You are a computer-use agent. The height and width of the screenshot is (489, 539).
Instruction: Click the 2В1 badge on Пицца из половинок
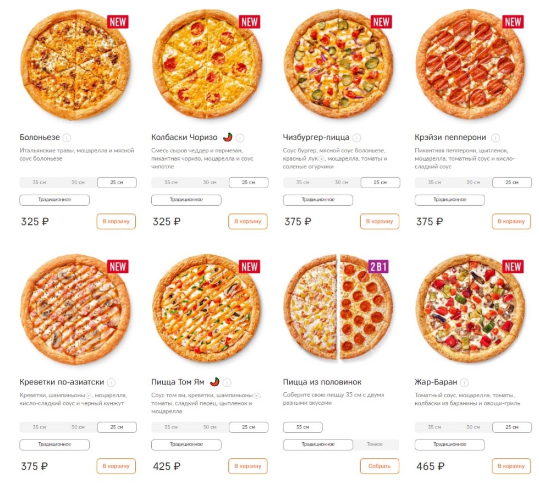(378, 267)
